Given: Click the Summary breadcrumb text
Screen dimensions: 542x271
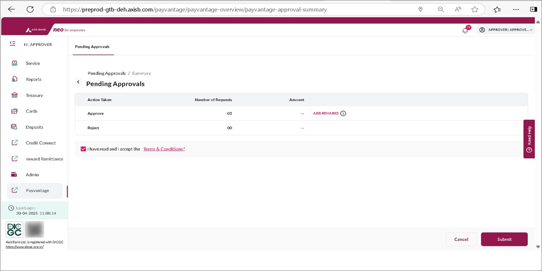Looking at the screenshot, I should (x=141, y=73).
